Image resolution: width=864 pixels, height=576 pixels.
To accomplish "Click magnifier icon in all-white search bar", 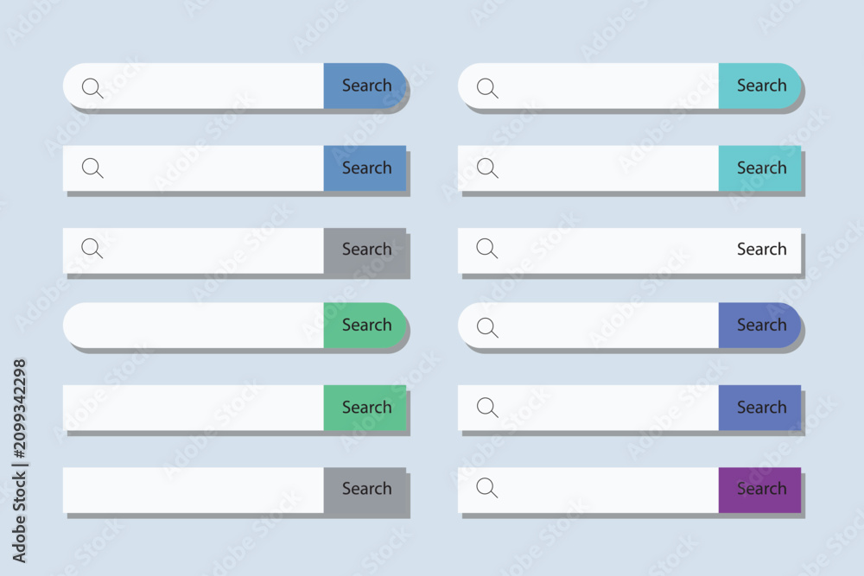I will click(487, 249).
